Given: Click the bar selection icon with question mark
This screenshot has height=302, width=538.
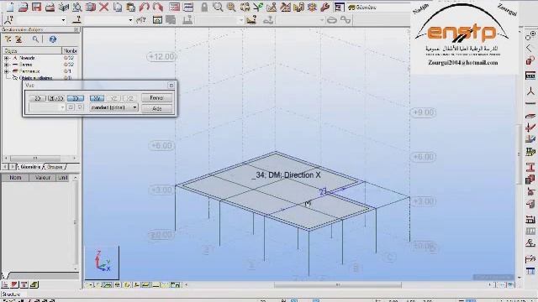Looking at the screenshot, I should pyautogui.click(x=77, y=20).
